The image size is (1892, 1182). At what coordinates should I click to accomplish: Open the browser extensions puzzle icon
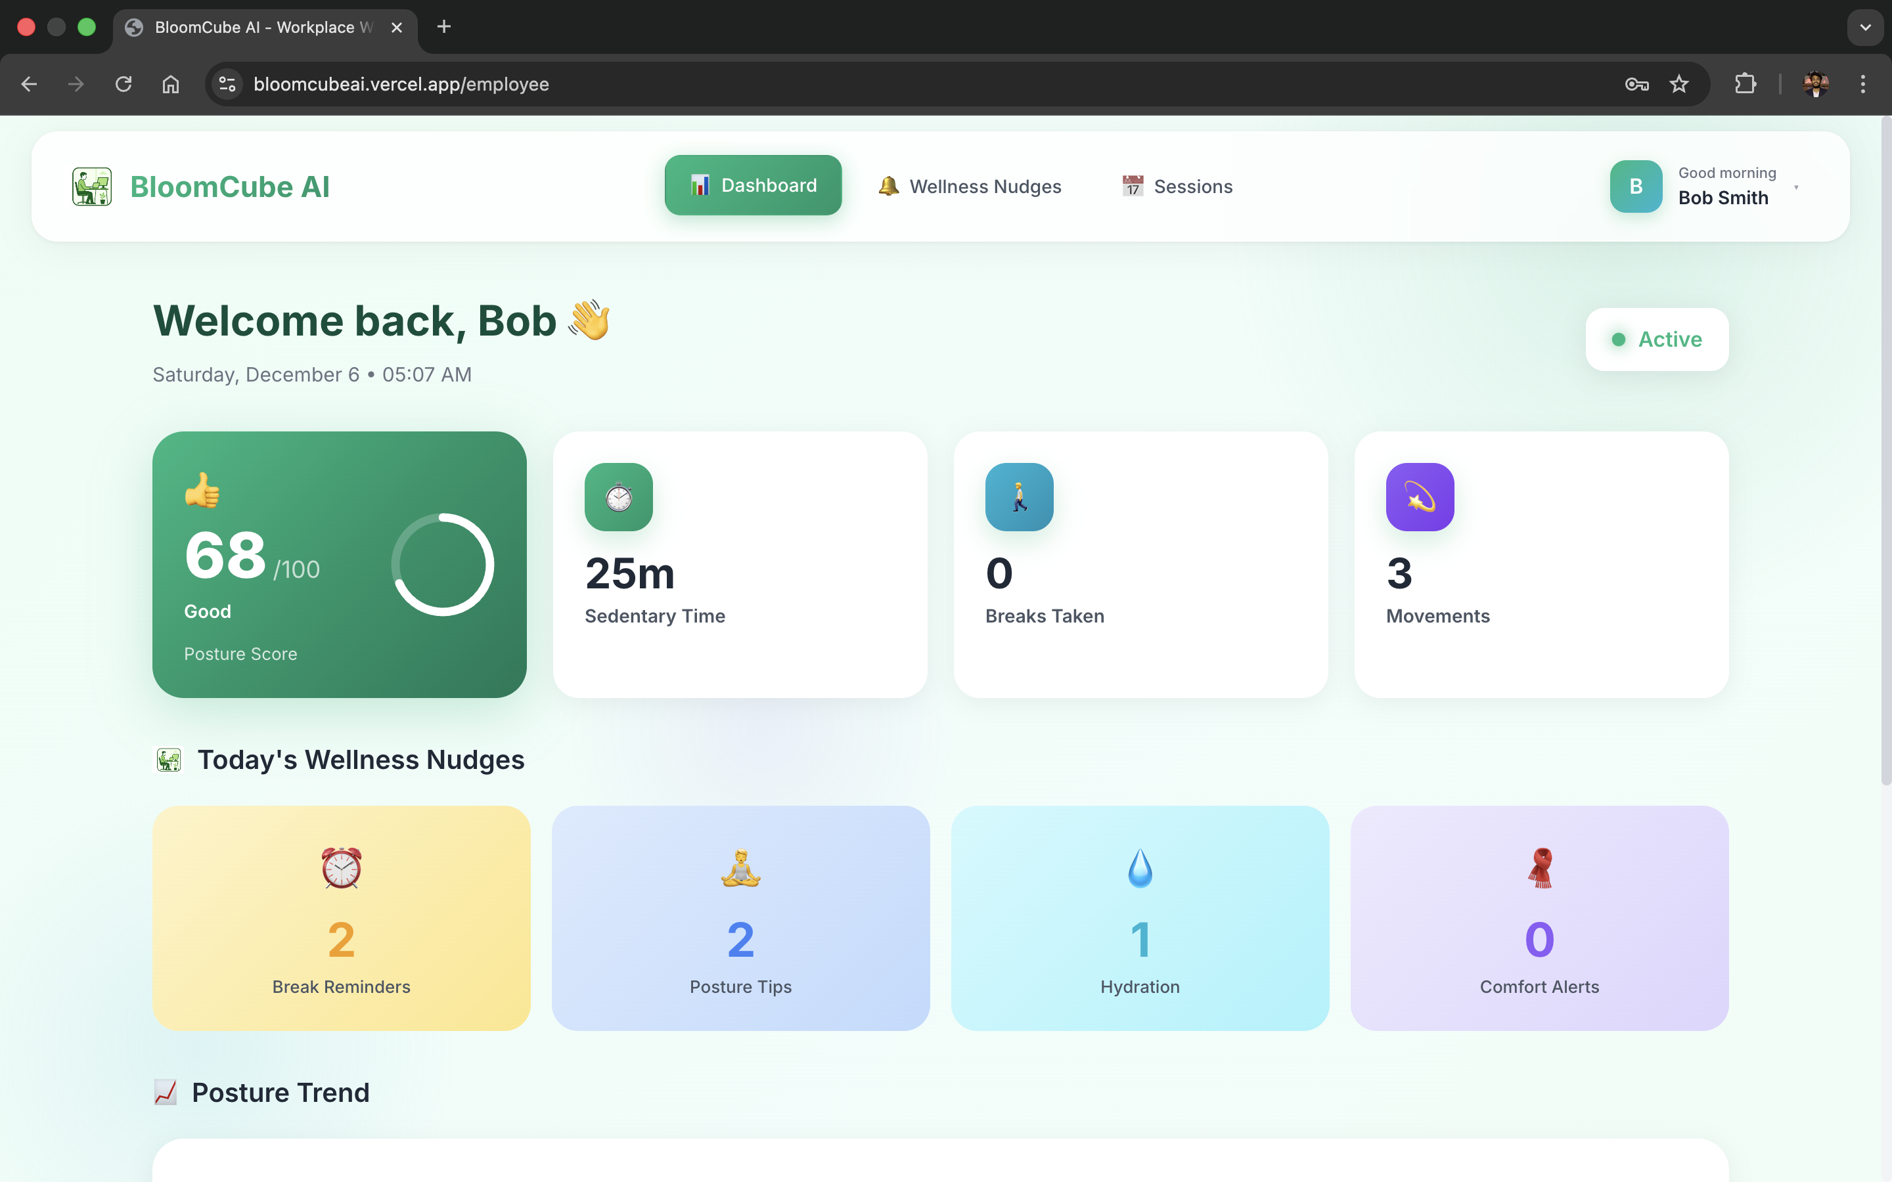pyautogui.click(x=1745, y=85)
